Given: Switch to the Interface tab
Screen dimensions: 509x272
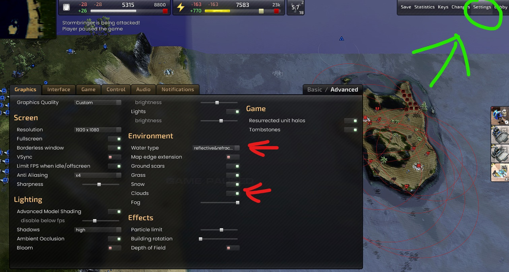Looking at the screenshot, I should pos(58,89).
